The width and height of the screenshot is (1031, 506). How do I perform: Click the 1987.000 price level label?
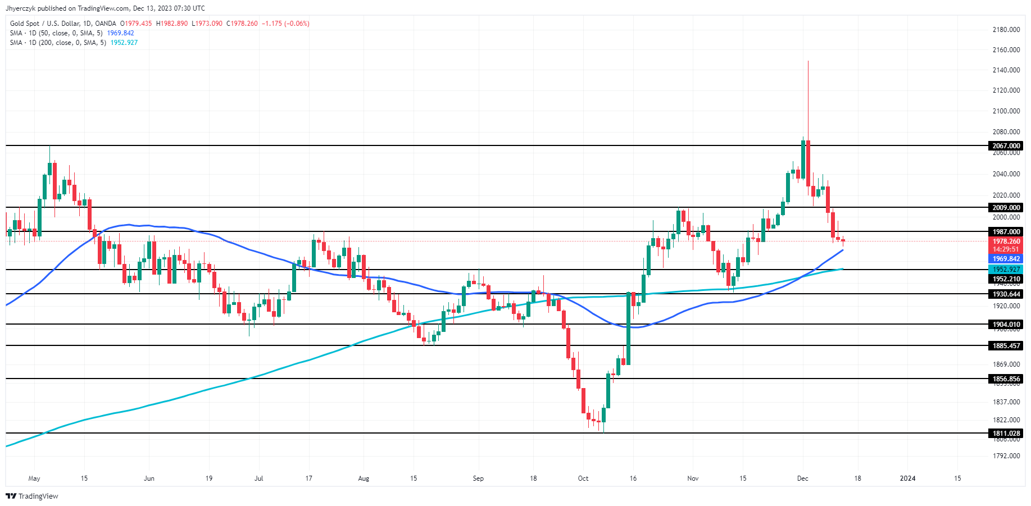coord(1006,232)
